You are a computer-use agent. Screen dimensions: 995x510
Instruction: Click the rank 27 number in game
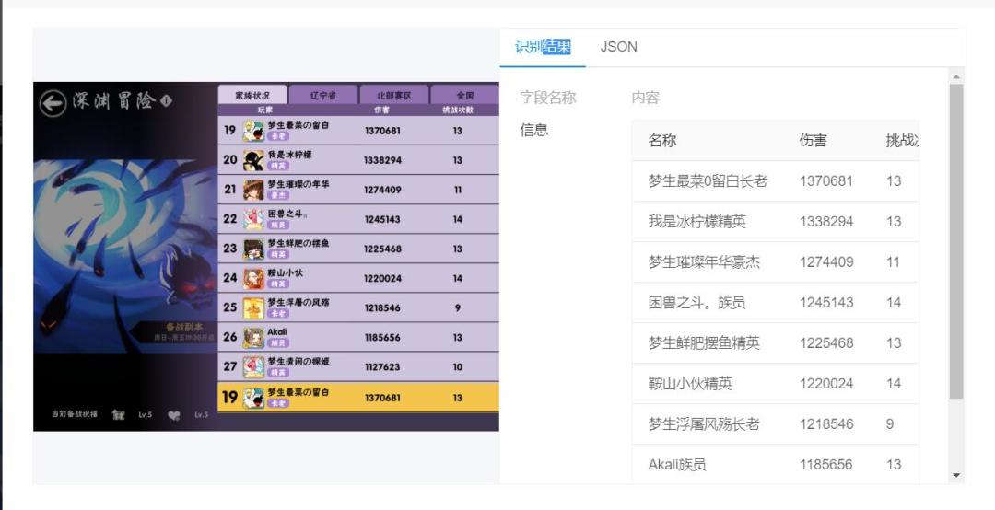point(229,366)
